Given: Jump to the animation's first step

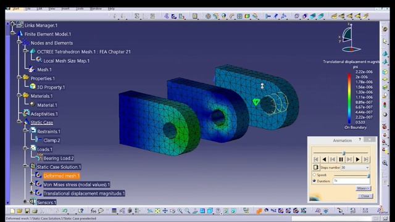Looking at the screenshot, I should pyautogui.click(x=316, y=159).
